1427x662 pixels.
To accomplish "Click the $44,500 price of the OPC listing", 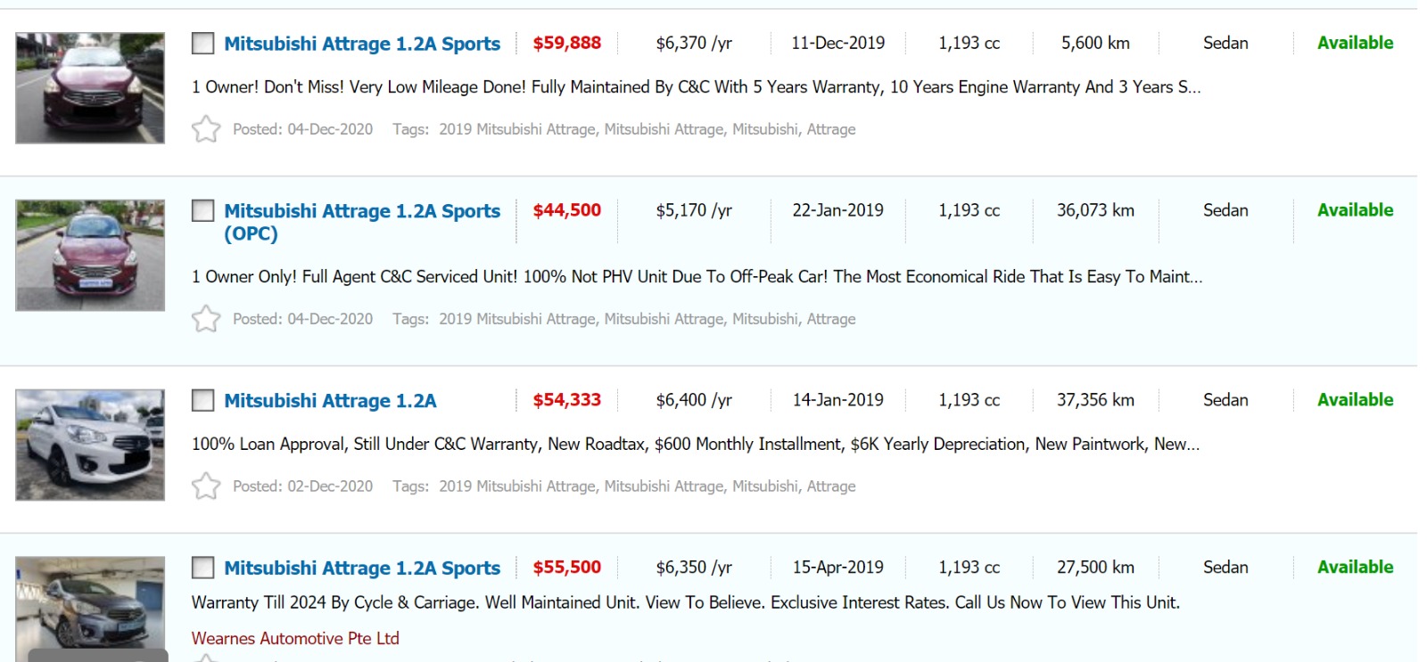I will (566, 211).
